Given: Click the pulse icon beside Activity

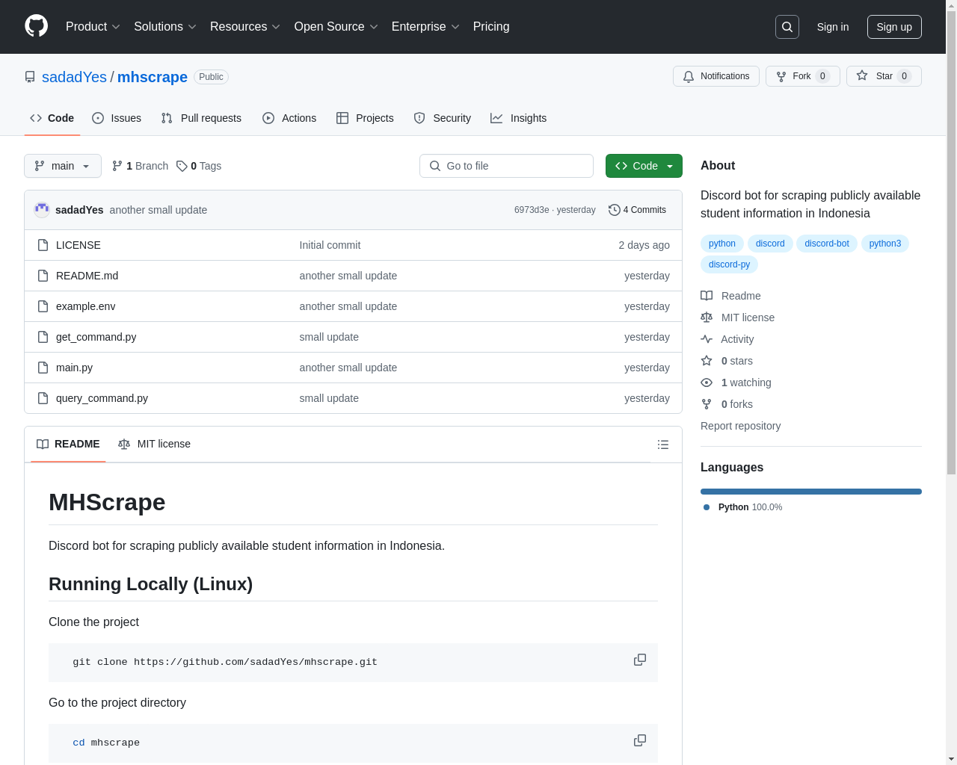Looking at the screenshot, I should click(707, 339).
